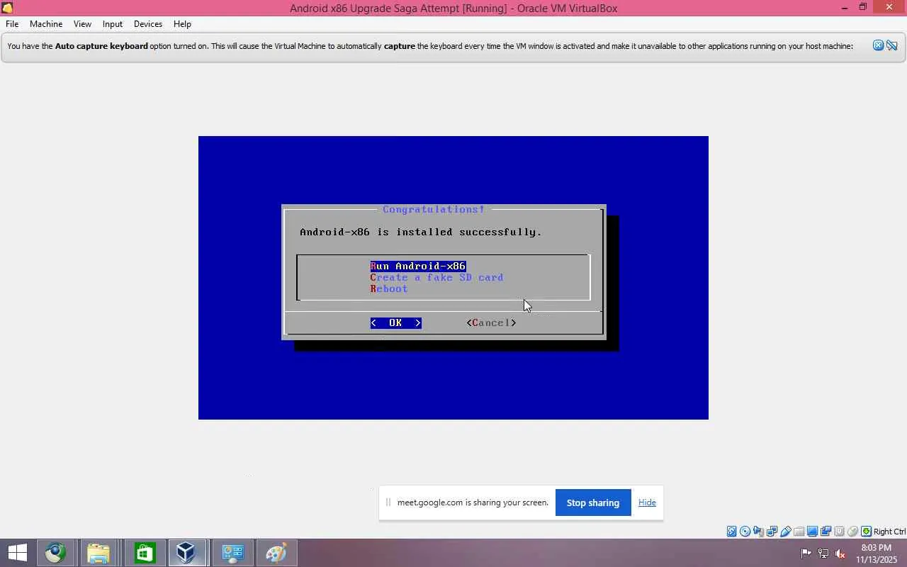Click the Stop sharing button

tap(593, 503)
